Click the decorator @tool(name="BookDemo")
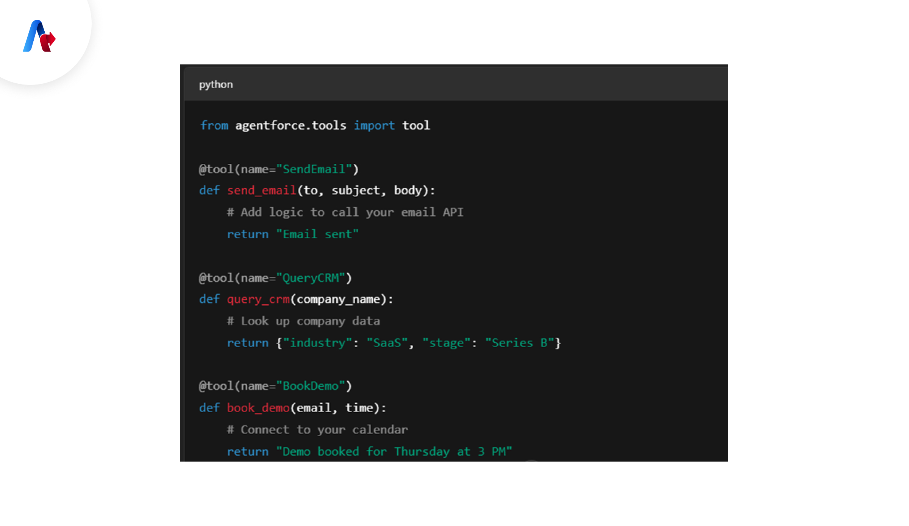 [275, 386]
